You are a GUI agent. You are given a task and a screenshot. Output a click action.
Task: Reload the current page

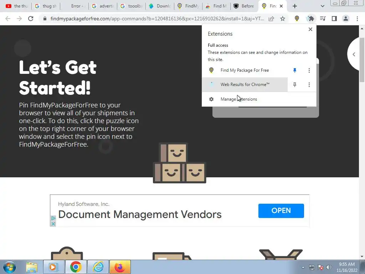click(31, 19)
